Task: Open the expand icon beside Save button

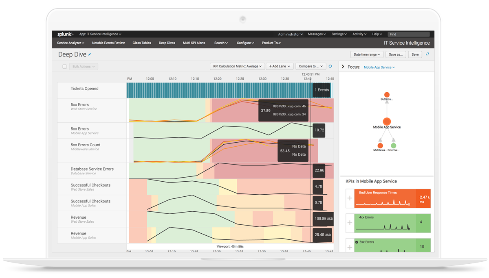Action: click(x=427, y=54)
